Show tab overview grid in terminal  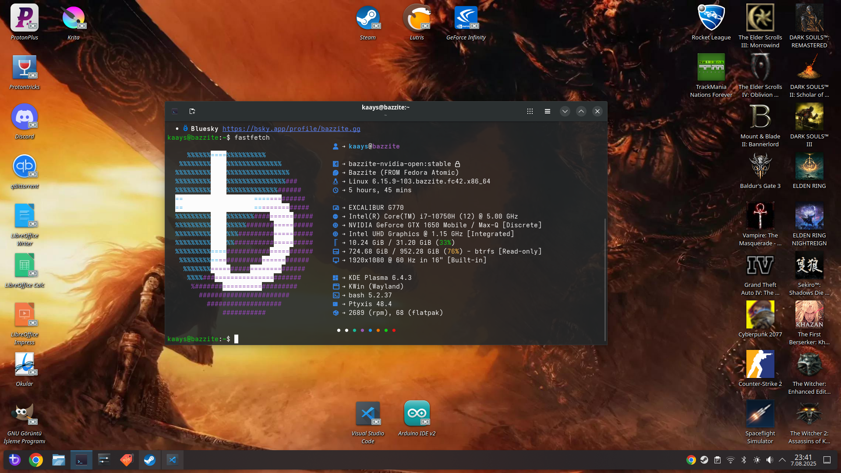[x=530, y=111]
